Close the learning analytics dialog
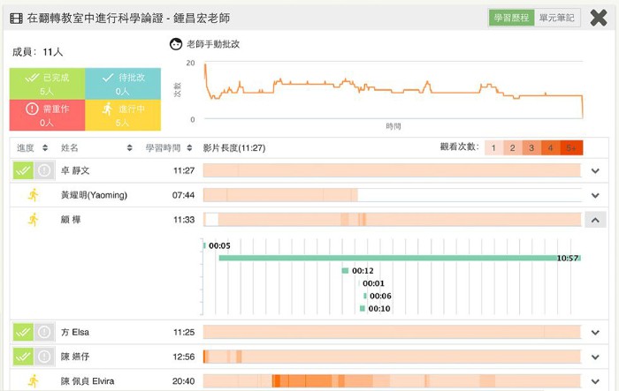The height and width of the screenshot is (391, 619). tap(599, 18)
